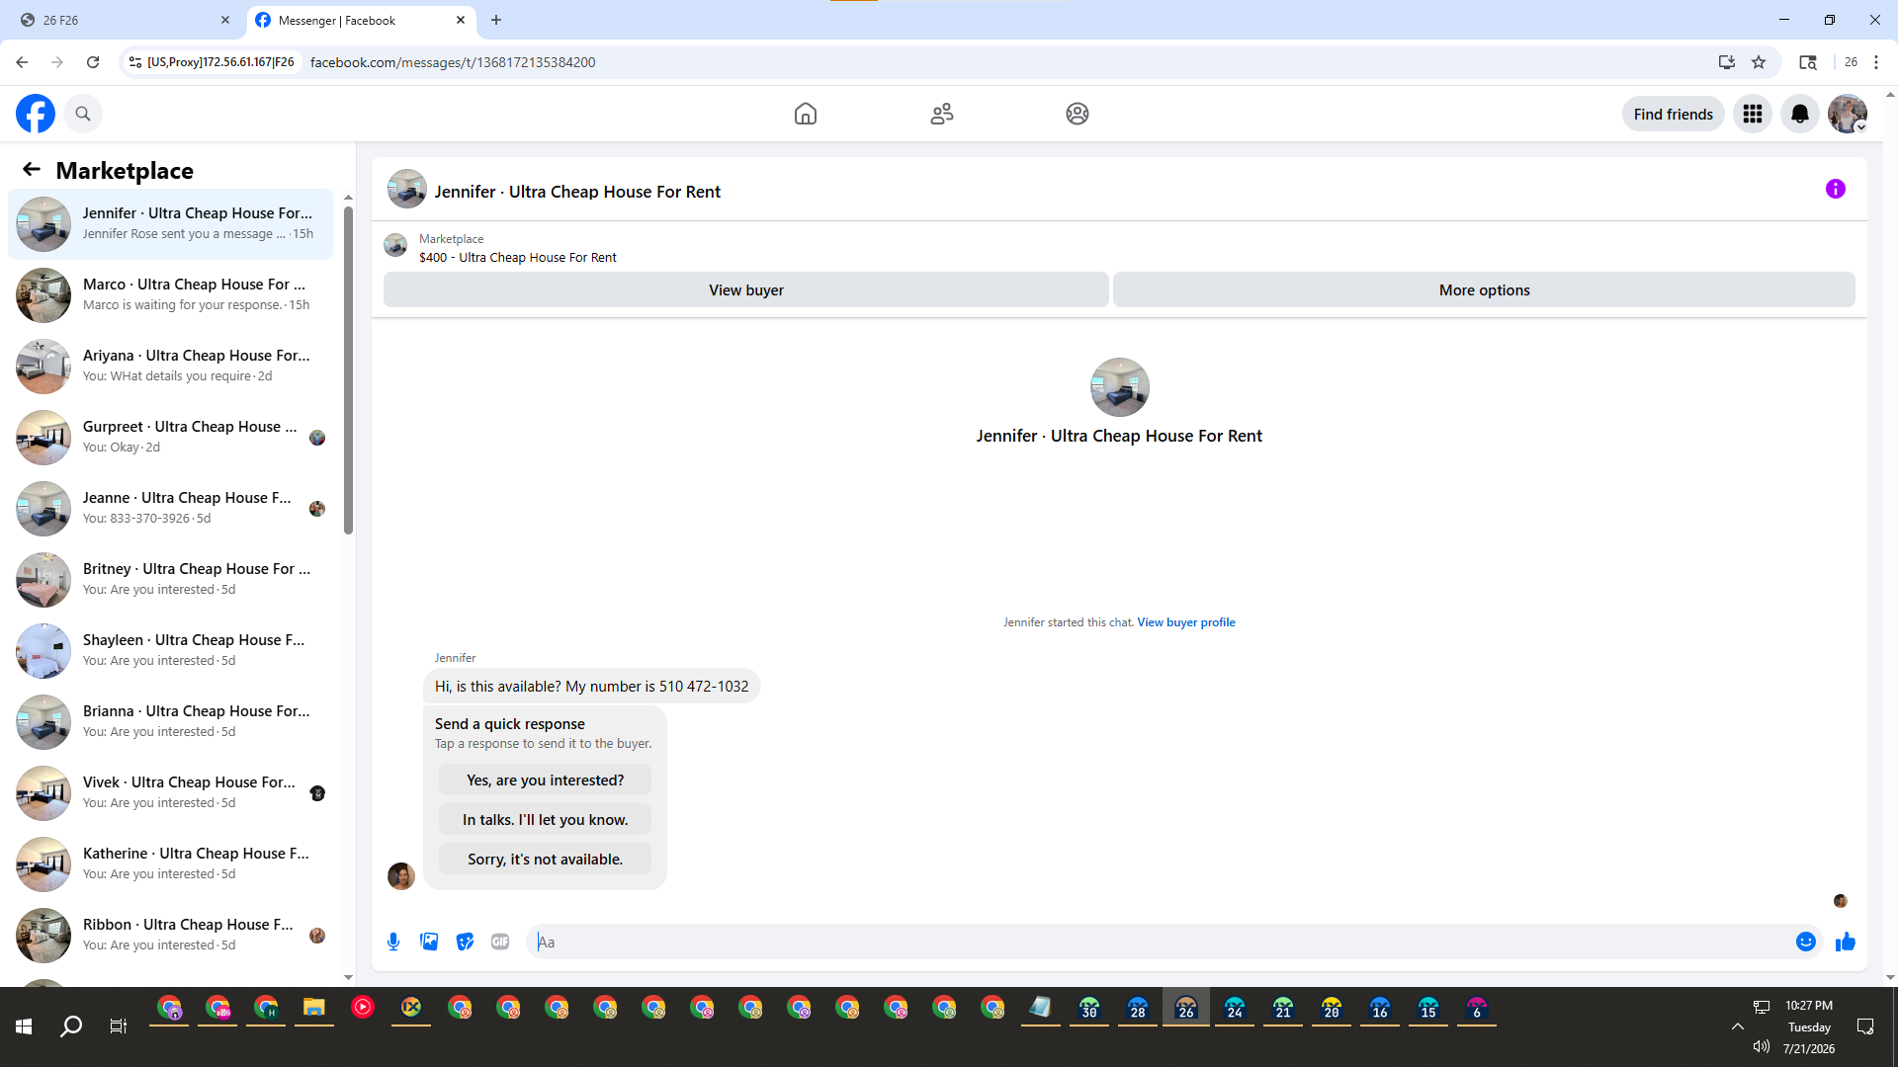Open the Britney conversation

tap(170, 580)
